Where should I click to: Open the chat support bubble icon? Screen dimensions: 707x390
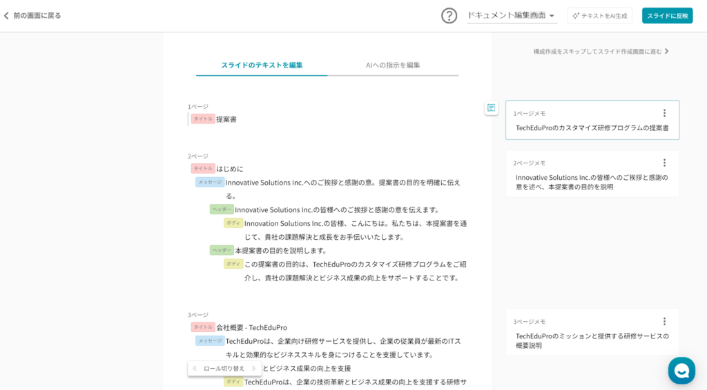click(x=681, y=371)
